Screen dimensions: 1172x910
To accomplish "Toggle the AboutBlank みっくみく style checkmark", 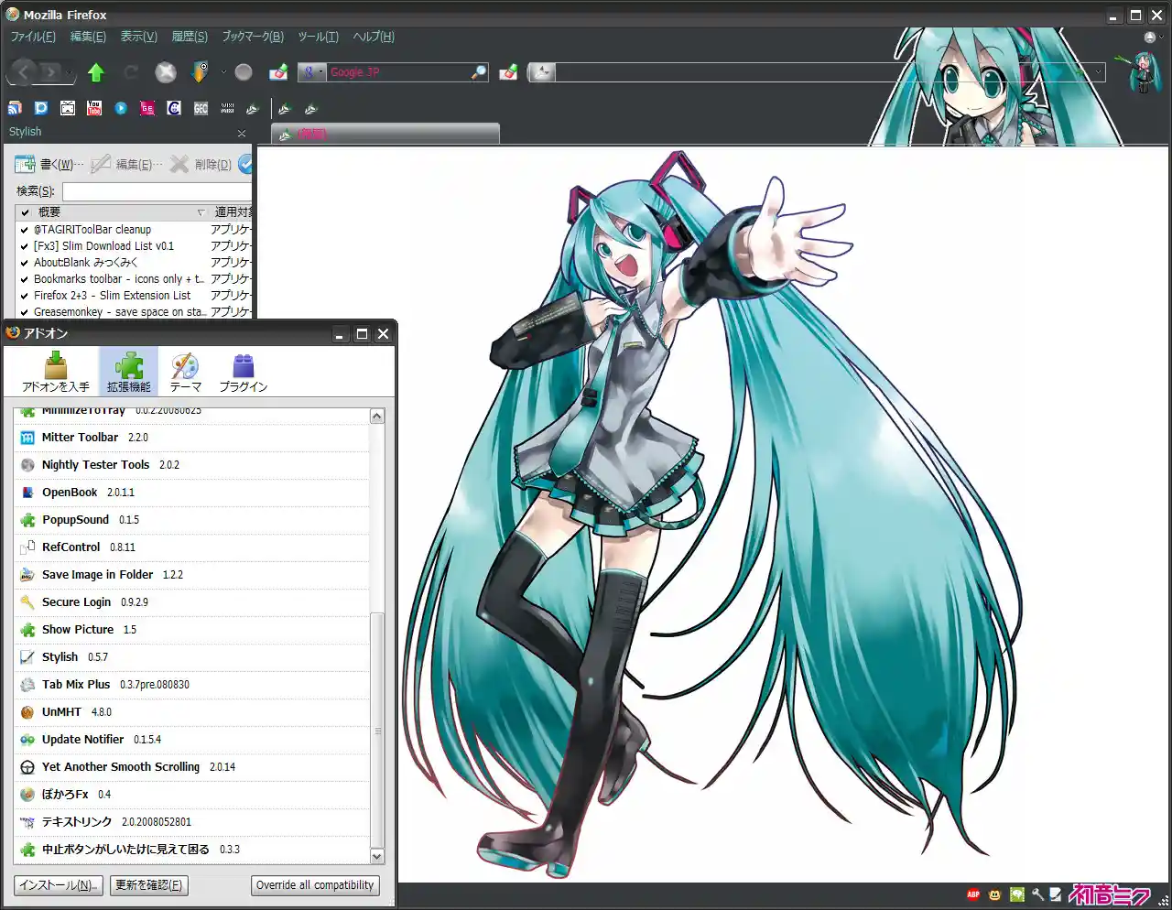I will (x=25, y=263).
